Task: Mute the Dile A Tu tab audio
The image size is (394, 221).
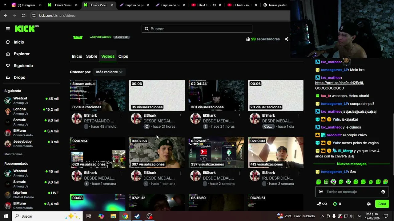Action: (x=214, y=5)
